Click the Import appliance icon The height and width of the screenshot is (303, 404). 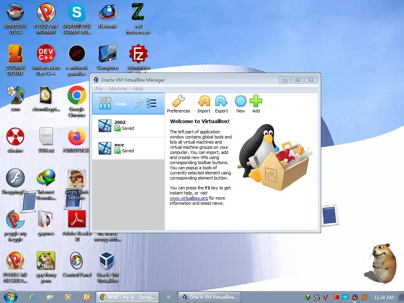(204, 104)
